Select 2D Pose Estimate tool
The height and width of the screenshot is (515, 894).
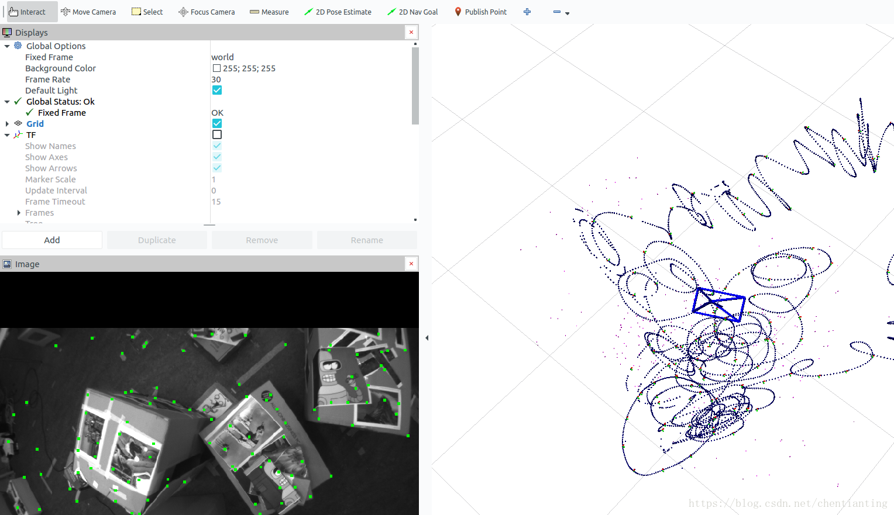[x=338, y=12]
